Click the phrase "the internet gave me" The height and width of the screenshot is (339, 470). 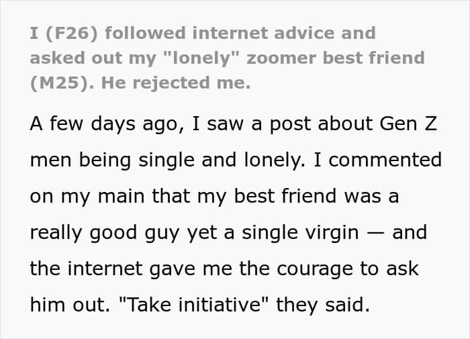click(131, 269)
